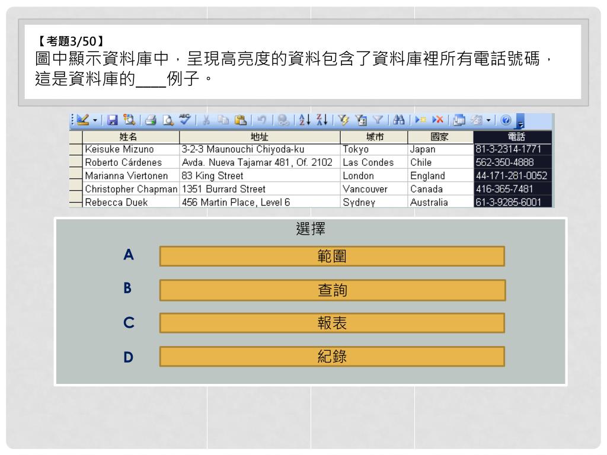Click the New Record icon
Viewport: 607px width, 455px height.
pos(420,120)
